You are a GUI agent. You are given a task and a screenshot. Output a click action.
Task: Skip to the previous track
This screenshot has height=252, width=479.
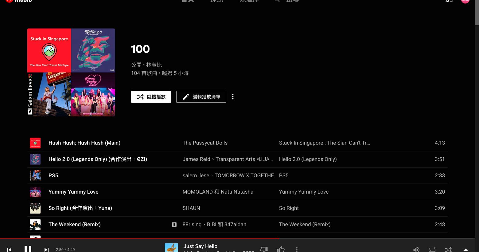(10, 250)
